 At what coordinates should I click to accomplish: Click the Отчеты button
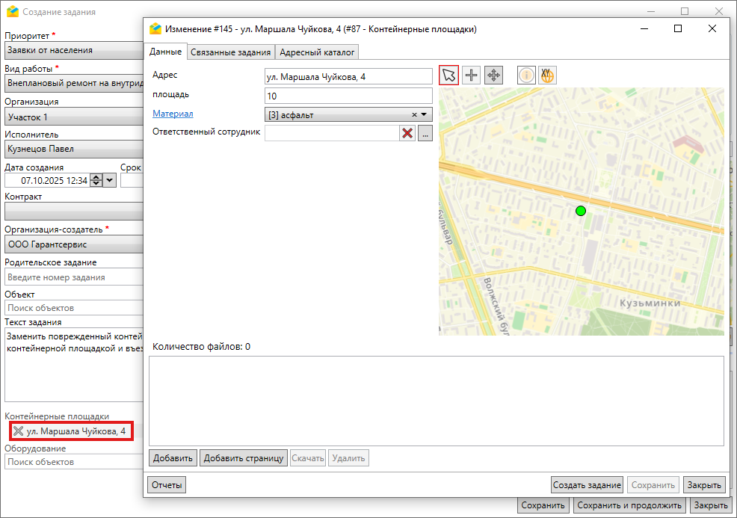pyautogui.click(x=167, y=485)
